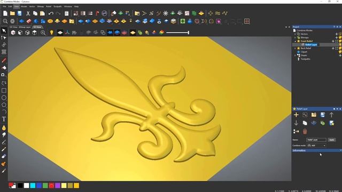
Task: Collapse the Information section chevron
Action: (340, 150)
